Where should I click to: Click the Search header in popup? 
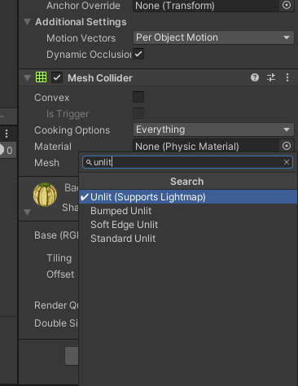pyautogui.click(x=187, y=182)
